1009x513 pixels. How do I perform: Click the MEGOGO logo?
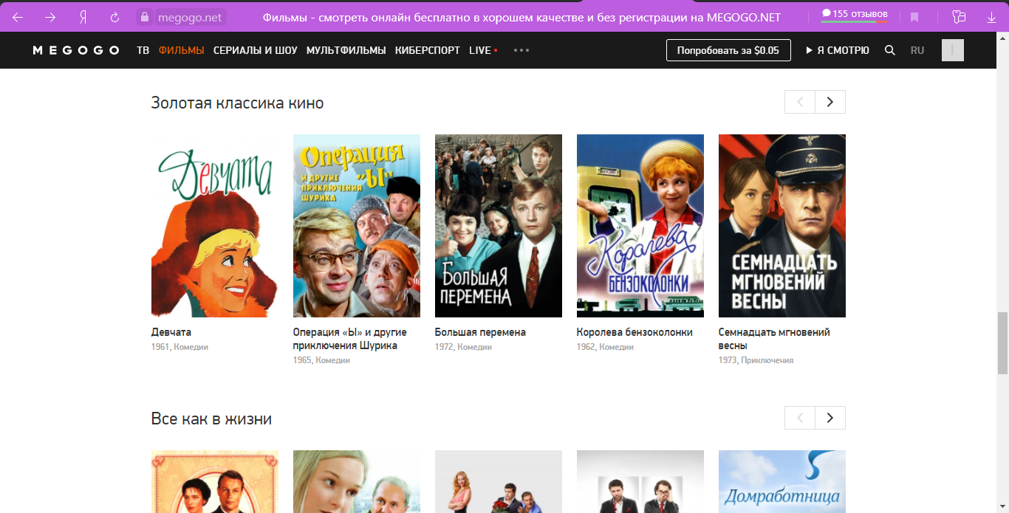(76, 50)
